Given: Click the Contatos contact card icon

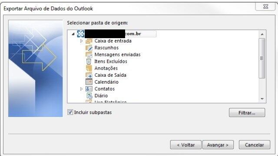Looking at the screenshot, I should pos(89,89).
